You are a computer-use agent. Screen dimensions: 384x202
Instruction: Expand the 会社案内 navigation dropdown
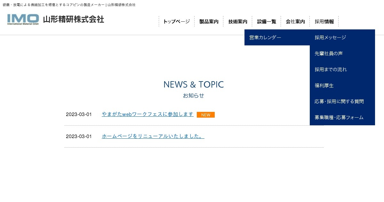click(x=295, y=21)
